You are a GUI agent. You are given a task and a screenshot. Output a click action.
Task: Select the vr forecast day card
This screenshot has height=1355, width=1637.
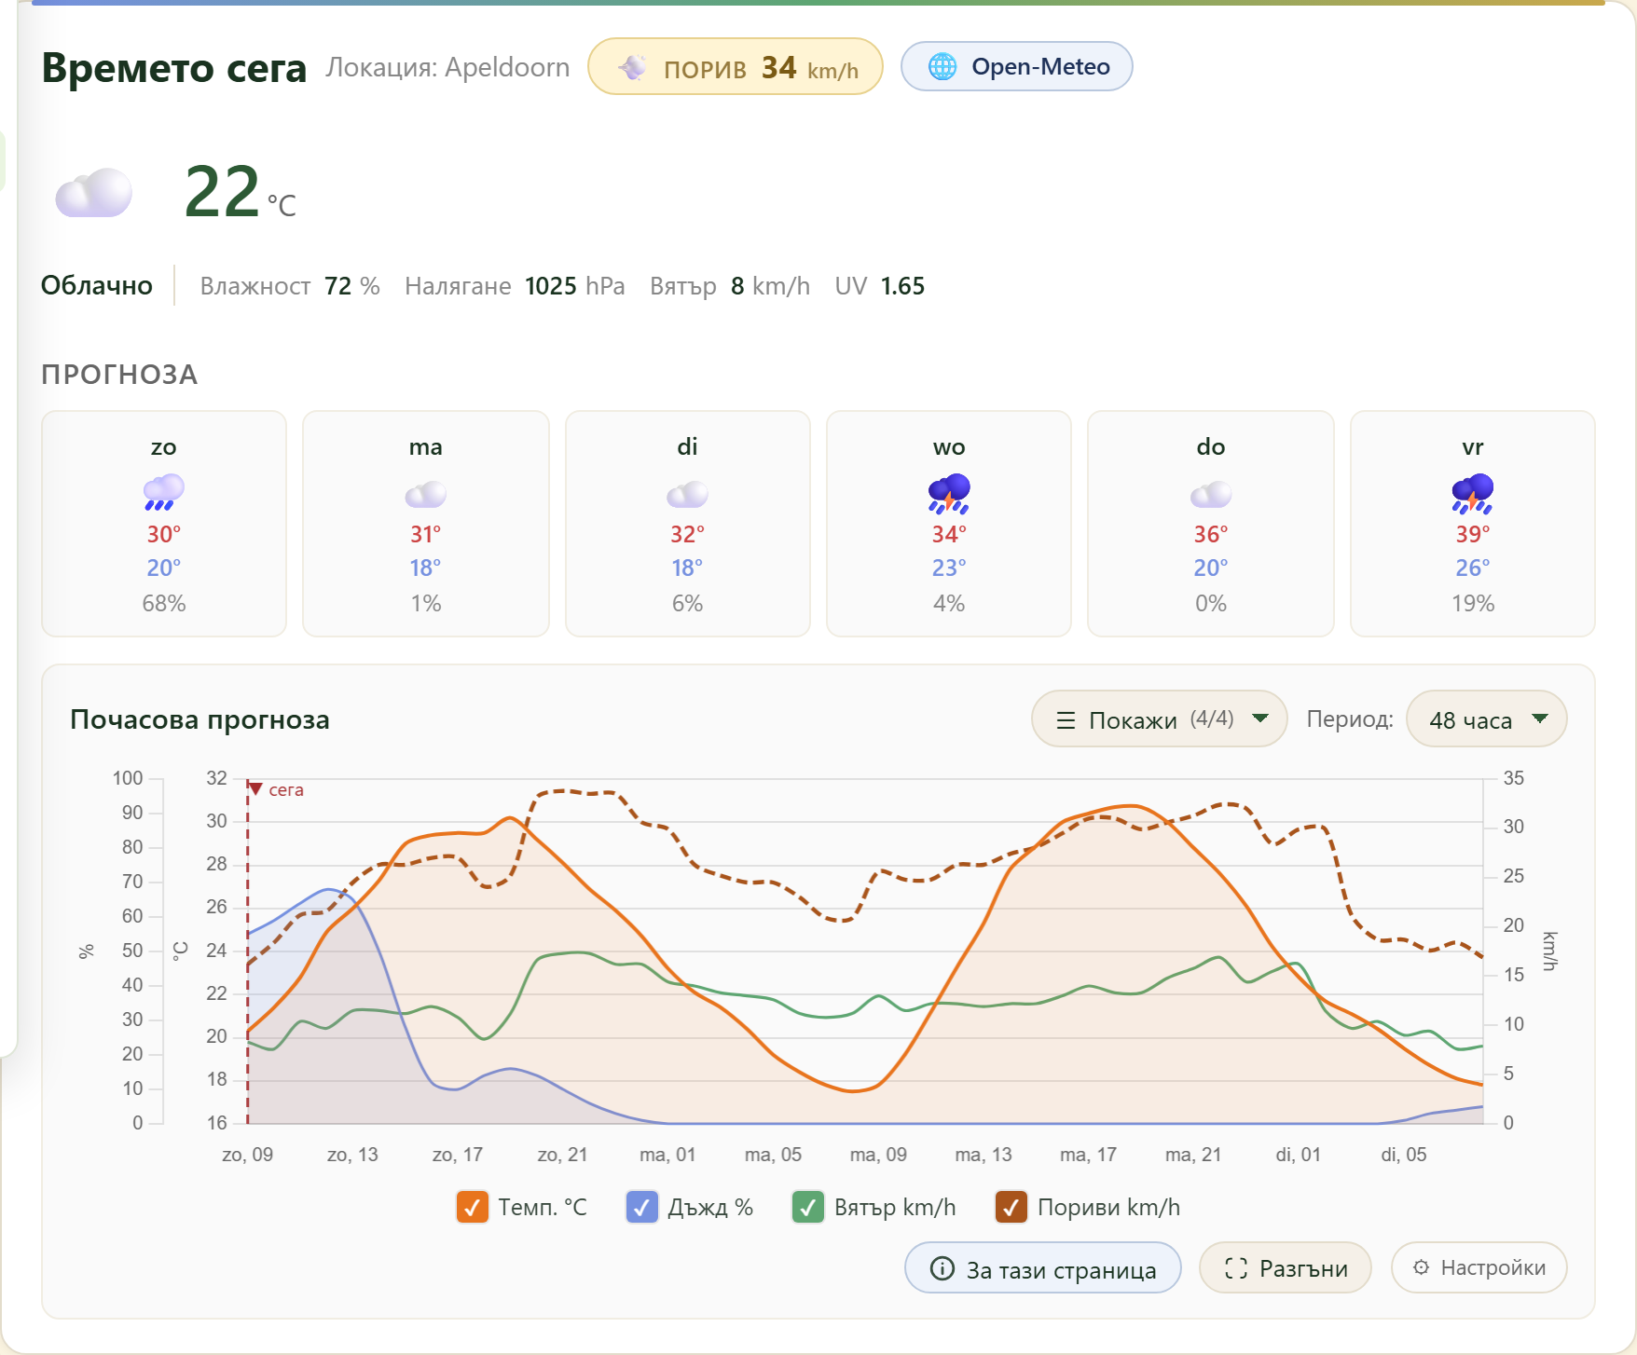click(1473, 524)
